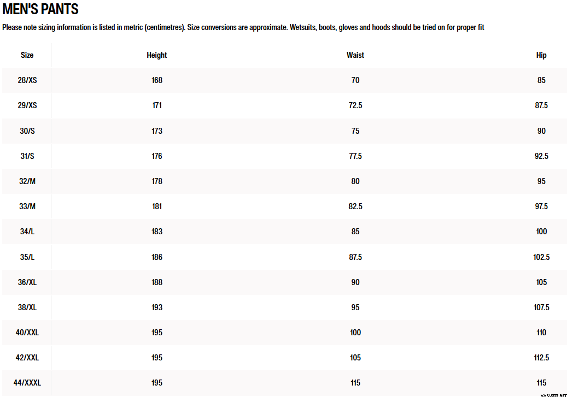The height and width of the screenshot is (397, 567).
Task: Click the waist value 100 for 40/XXL
Action: click(x=355, y=333)
